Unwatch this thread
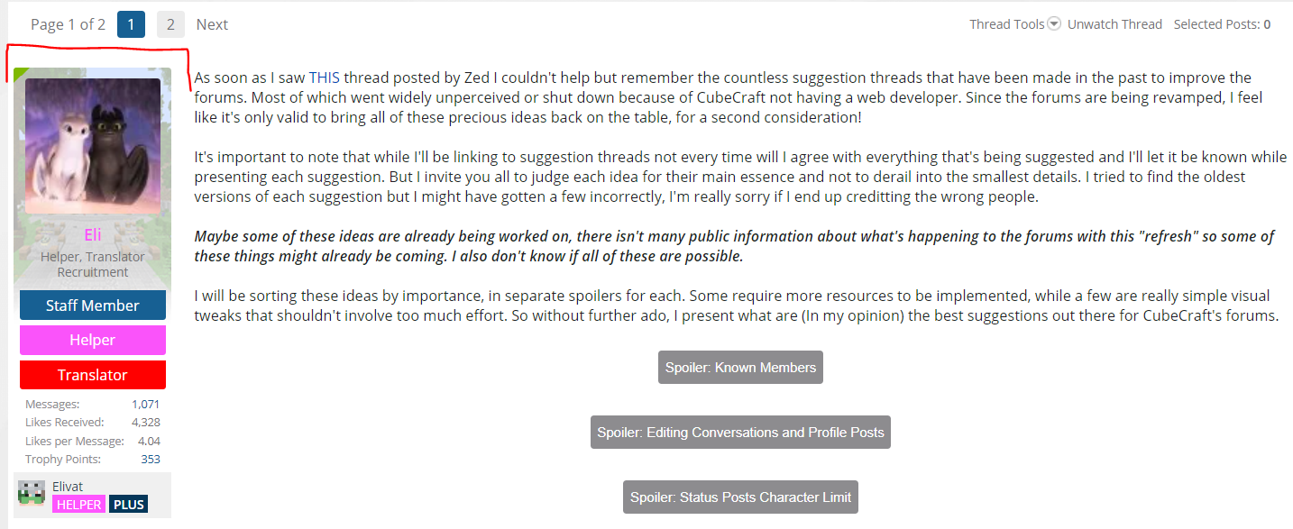Screen dimensions: 1293x529 [x=1114, y=24]
